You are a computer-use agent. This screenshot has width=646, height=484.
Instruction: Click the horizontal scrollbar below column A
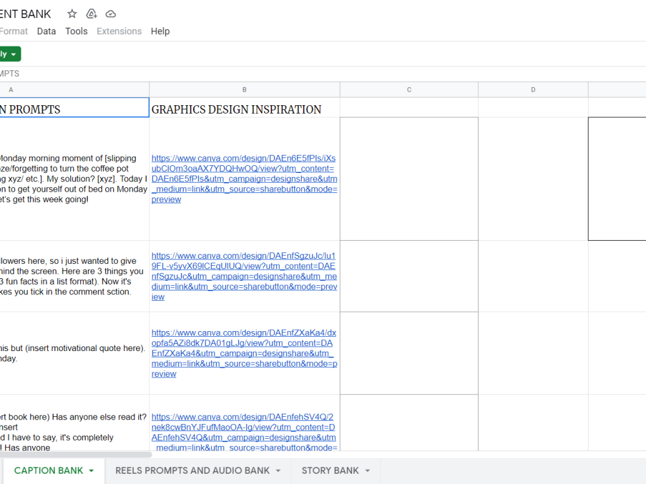76,454
